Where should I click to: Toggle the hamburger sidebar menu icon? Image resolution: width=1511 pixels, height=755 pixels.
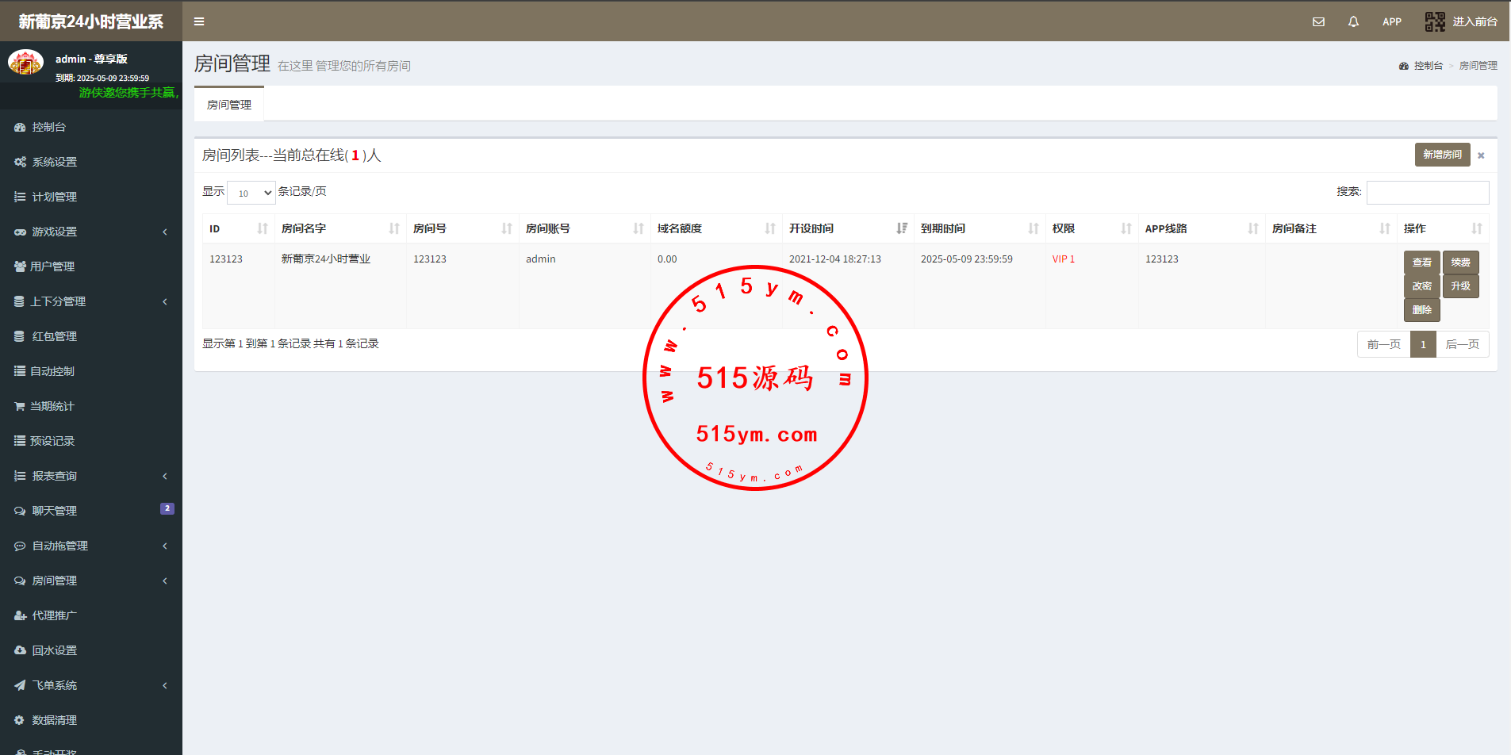point(199,21)
